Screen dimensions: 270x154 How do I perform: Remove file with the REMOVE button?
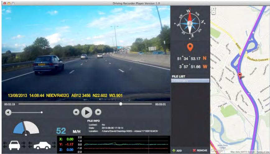click(x=200, y=150)
